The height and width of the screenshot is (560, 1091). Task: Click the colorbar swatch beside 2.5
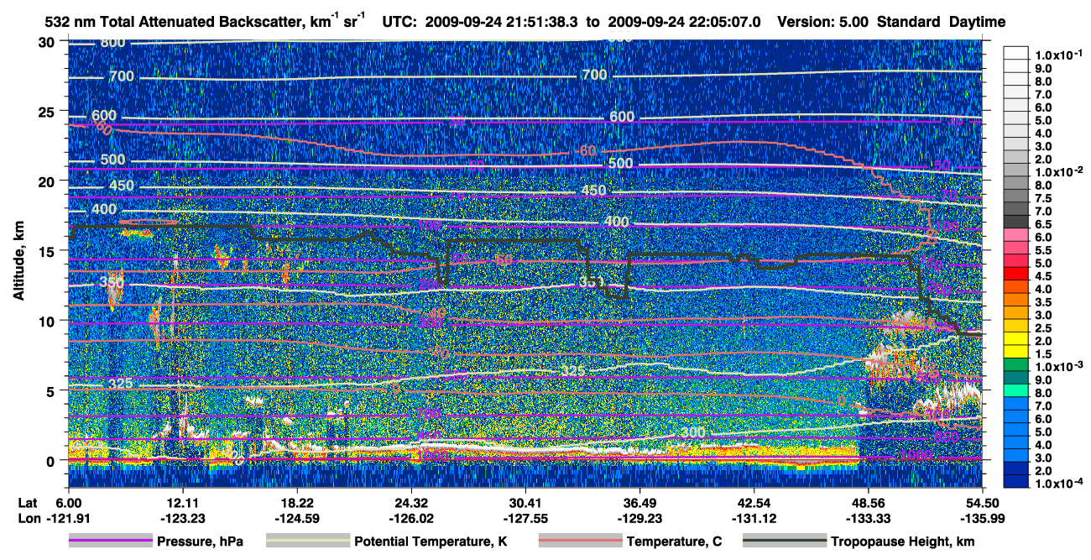1016,327
